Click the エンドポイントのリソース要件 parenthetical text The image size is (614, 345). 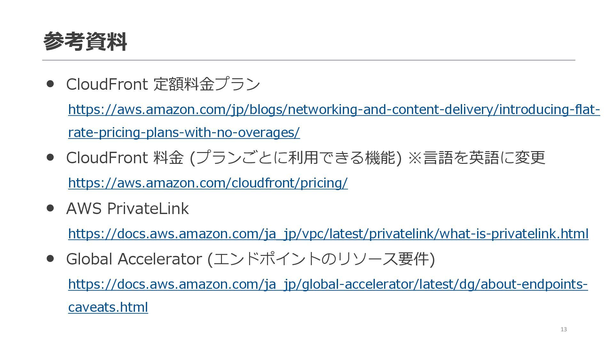[321, 259]
